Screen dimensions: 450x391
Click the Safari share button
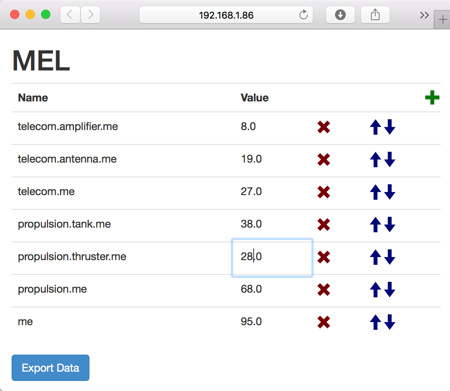(375, 15)
